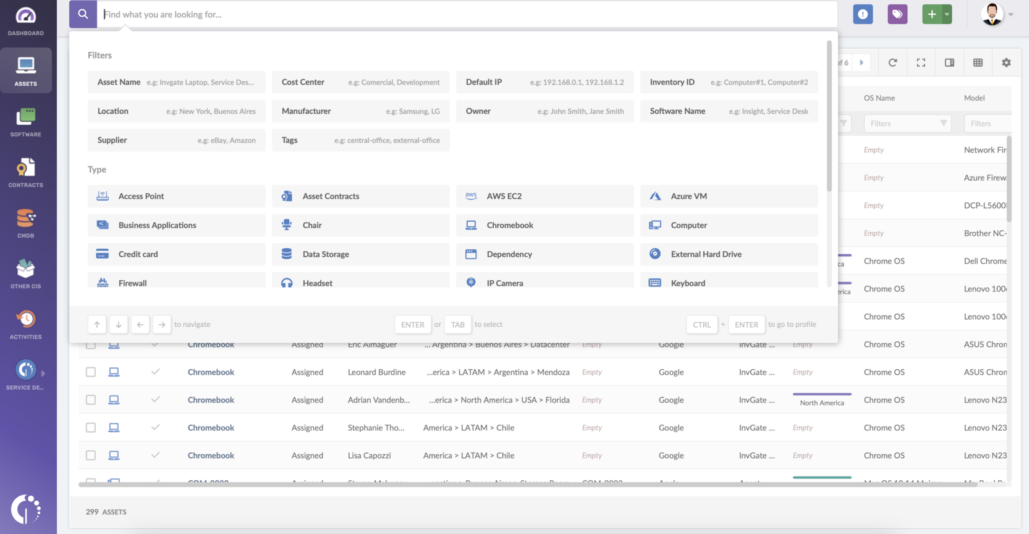Open Activities from the sidebar

25,325
